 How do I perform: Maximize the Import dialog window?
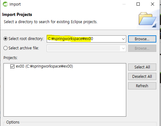138,4
